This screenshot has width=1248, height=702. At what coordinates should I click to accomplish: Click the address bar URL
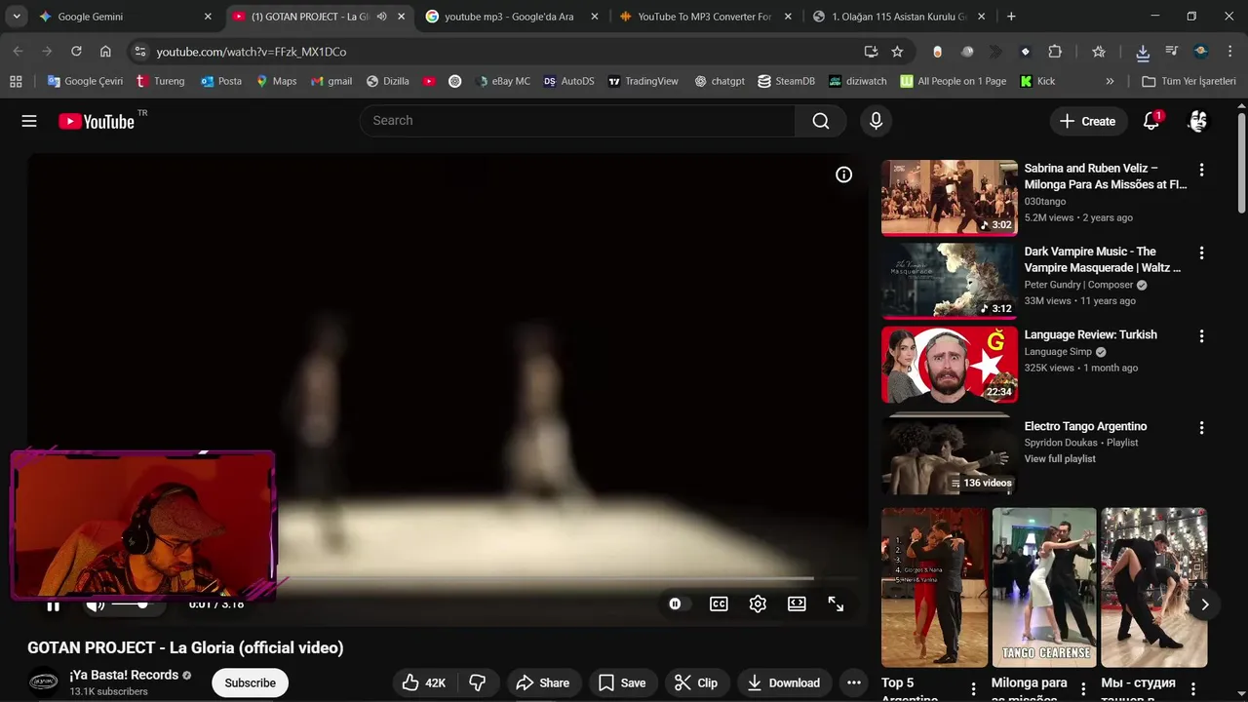[252, 52]
